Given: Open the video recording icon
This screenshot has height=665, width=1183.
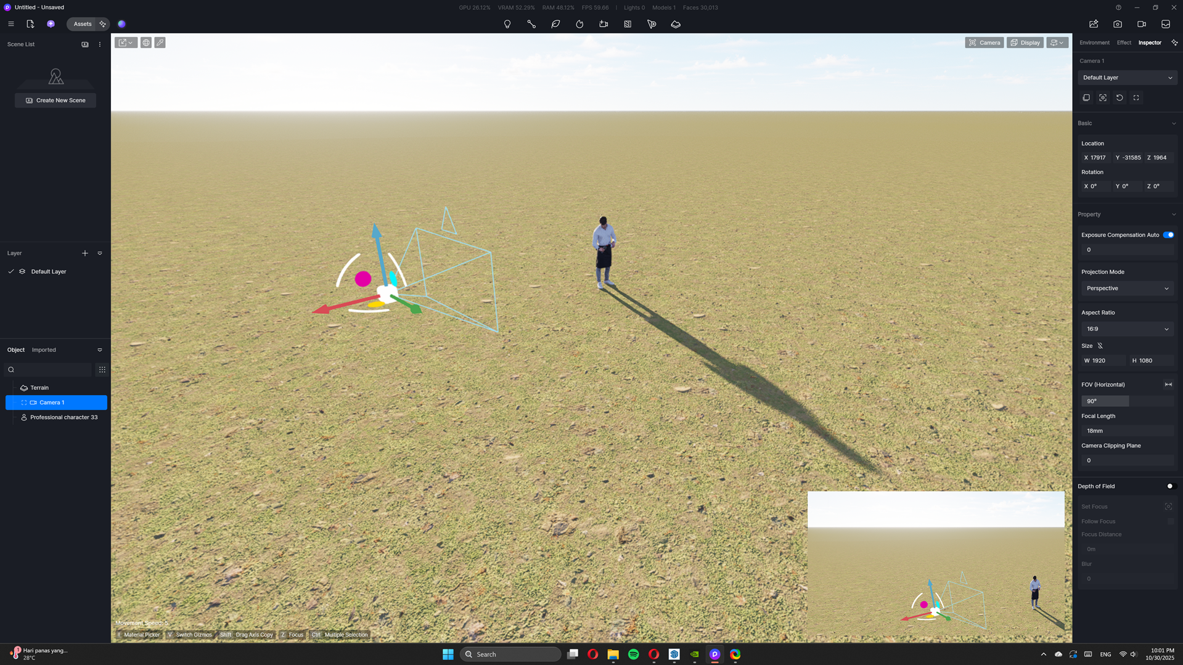Looking at the screenshot, I should pyautogui.click(x=1142, y=24).
